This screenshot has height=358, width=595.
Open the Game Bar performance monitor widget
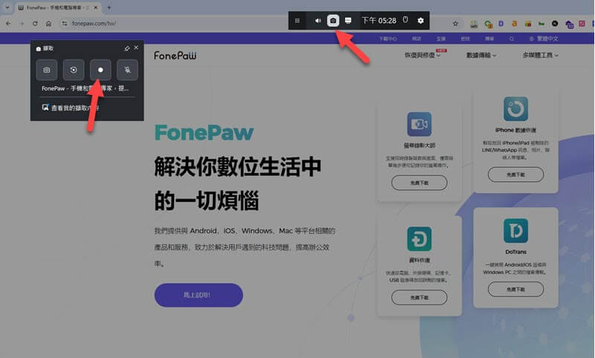click(x=348, y=21)
